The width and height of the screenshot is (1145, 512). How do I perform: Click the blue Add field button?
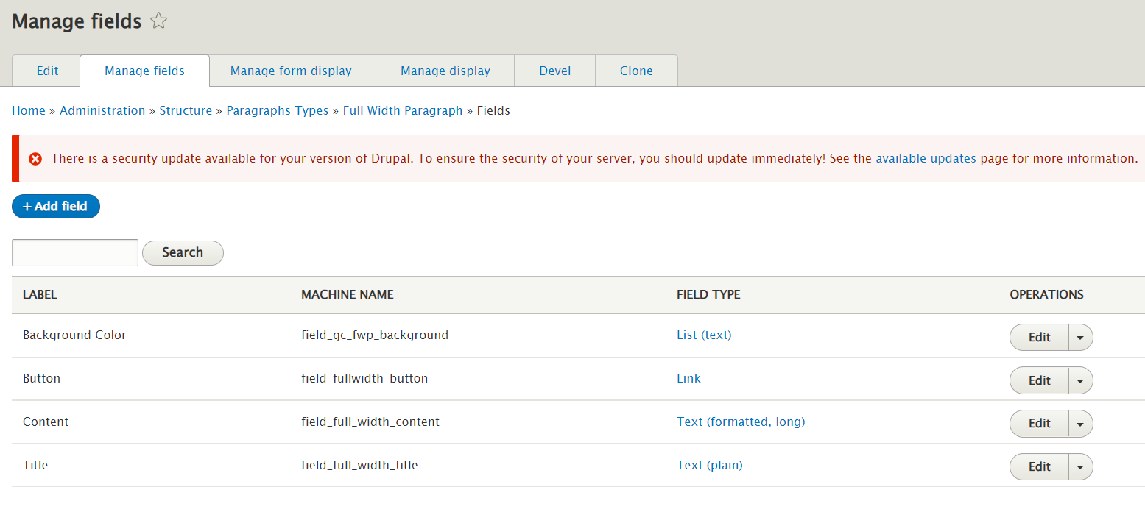click(x=56, y=207)
